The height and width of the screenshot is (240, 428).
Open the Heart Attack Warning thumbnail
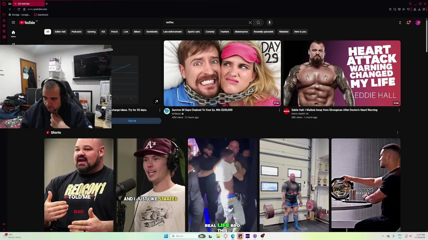pyautogui.click(x=342, y=73)
